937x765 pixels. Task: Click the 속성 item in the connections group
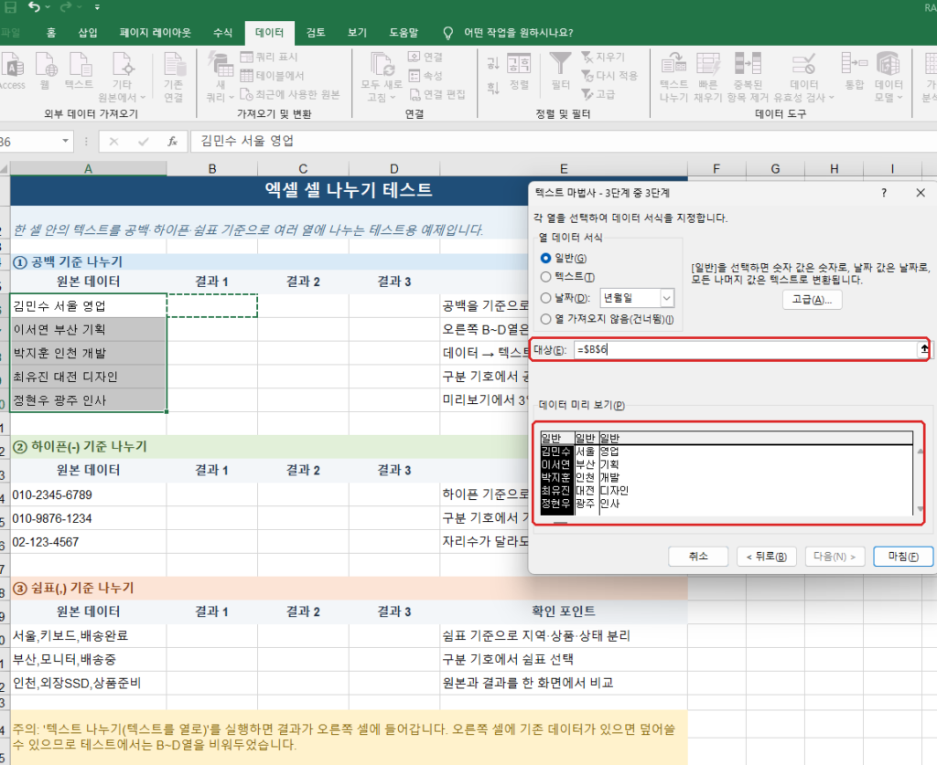425,76
